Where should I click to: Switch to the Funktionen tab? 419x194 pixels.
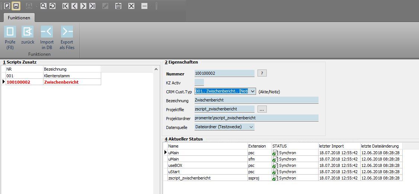19,17
